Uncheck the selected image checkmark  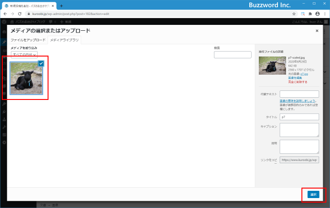click(41, 63)
